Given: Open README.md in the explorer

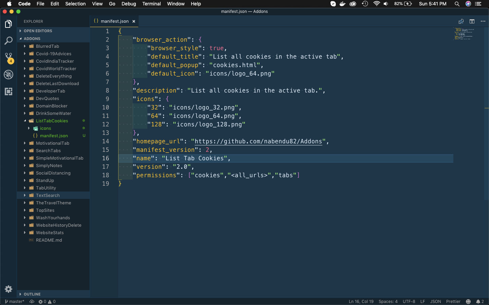Looking at the screenshot, I should click(x=53, y=240).
